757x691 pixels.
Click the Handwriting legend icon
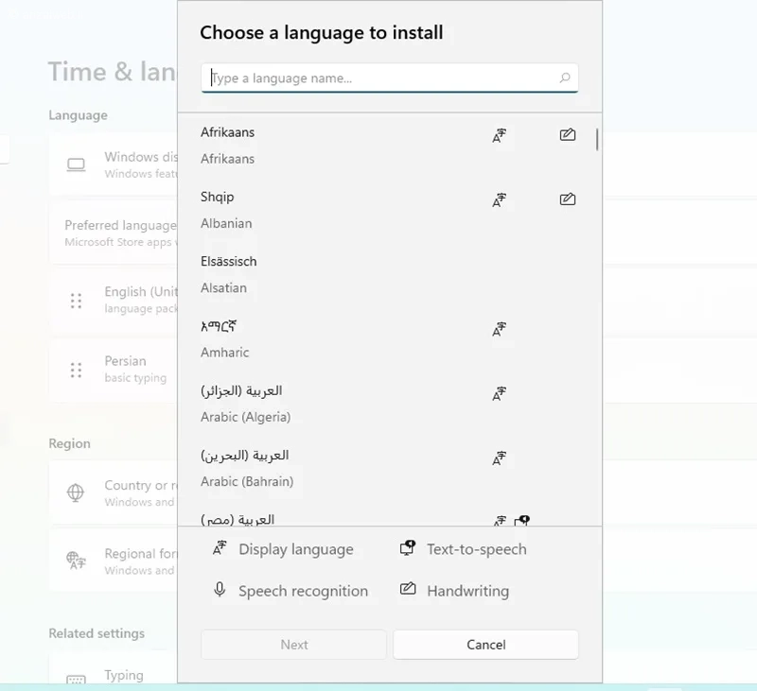tap(408, 589)
